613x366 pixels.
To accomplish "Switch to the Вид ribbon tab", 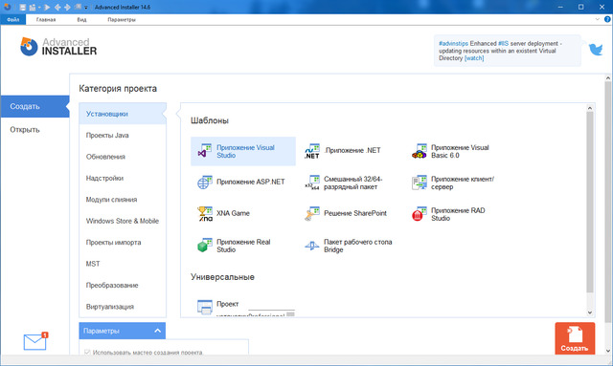I will pyautogui.click(x=81, y=19).
